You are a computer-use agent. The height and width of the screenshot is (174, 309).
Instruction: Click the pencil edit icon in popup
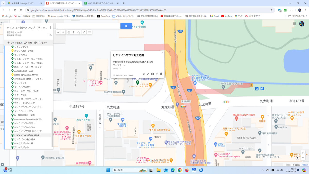coord(148,74)
